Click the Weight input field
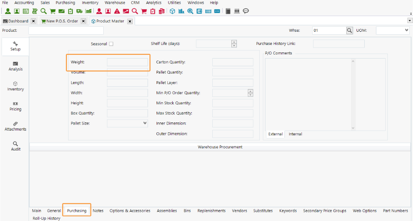 (x=128, y=62)
